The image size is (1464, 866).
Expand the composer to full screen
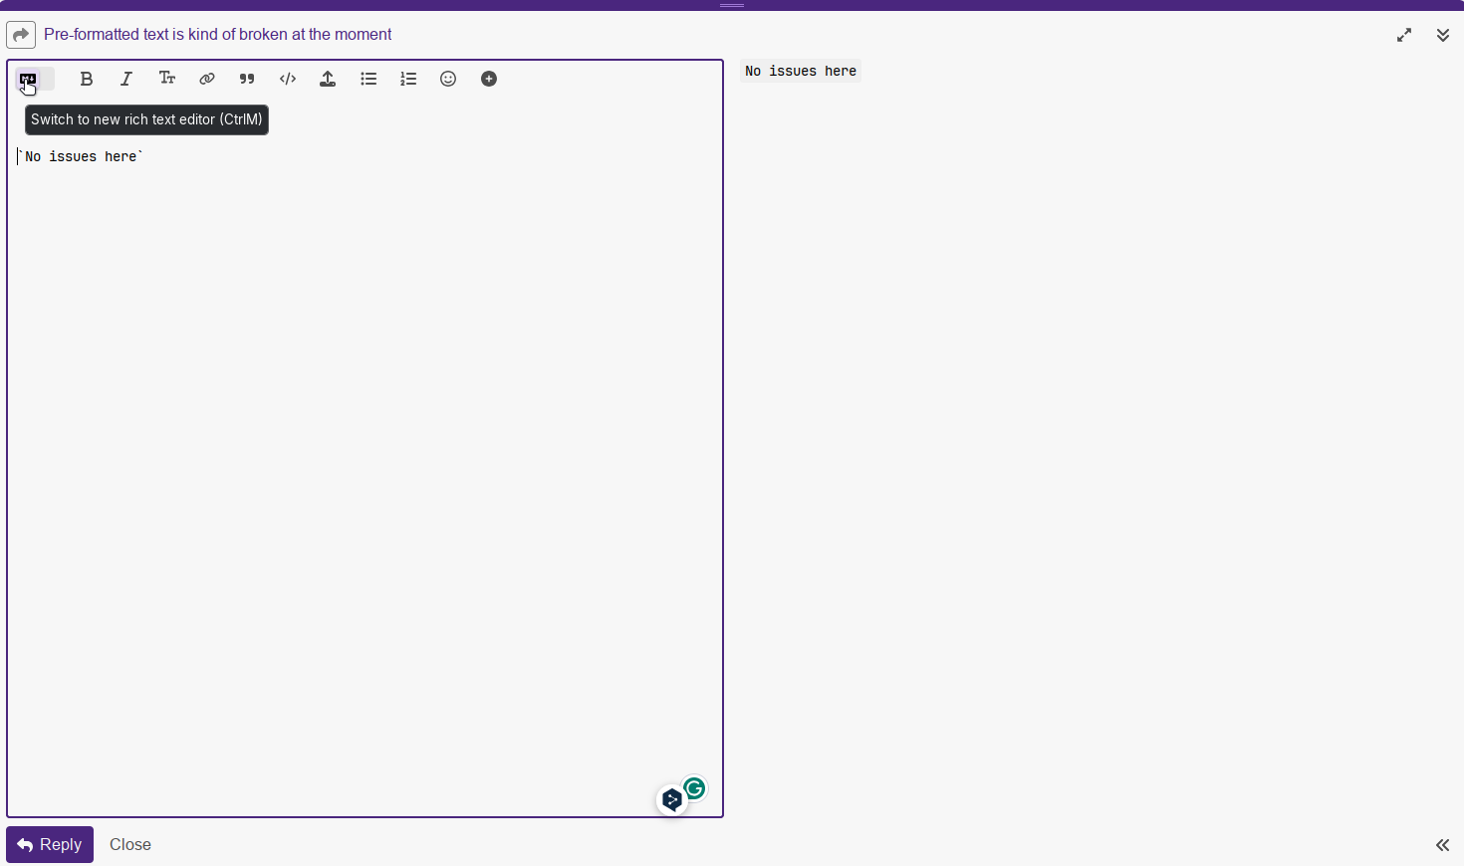point(1404,35)
